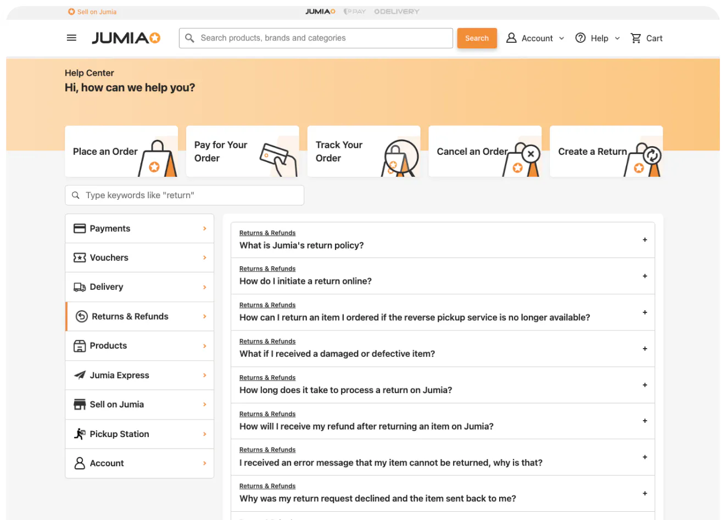Click the Jumia logo in the header
Image resolution: width=726 pixels, height=520 pixels.
point(126,38)
